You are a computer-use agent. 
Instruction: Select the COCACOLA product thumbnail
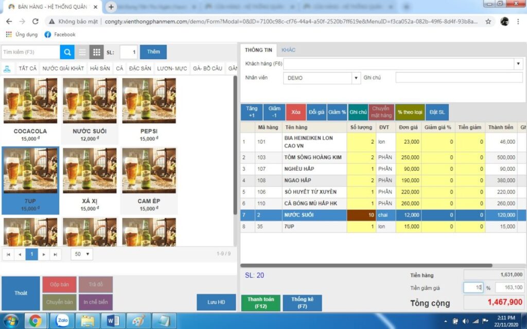[30, 101]
